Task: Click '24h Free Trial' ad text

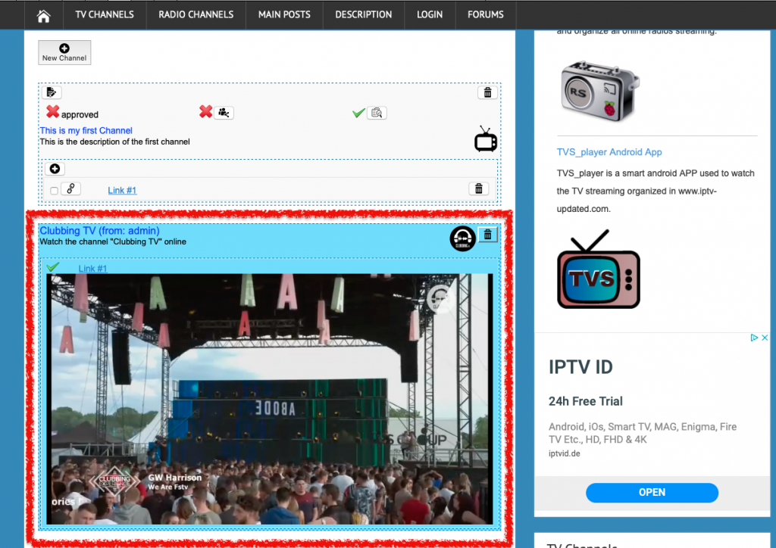Action: click(586, 401)
